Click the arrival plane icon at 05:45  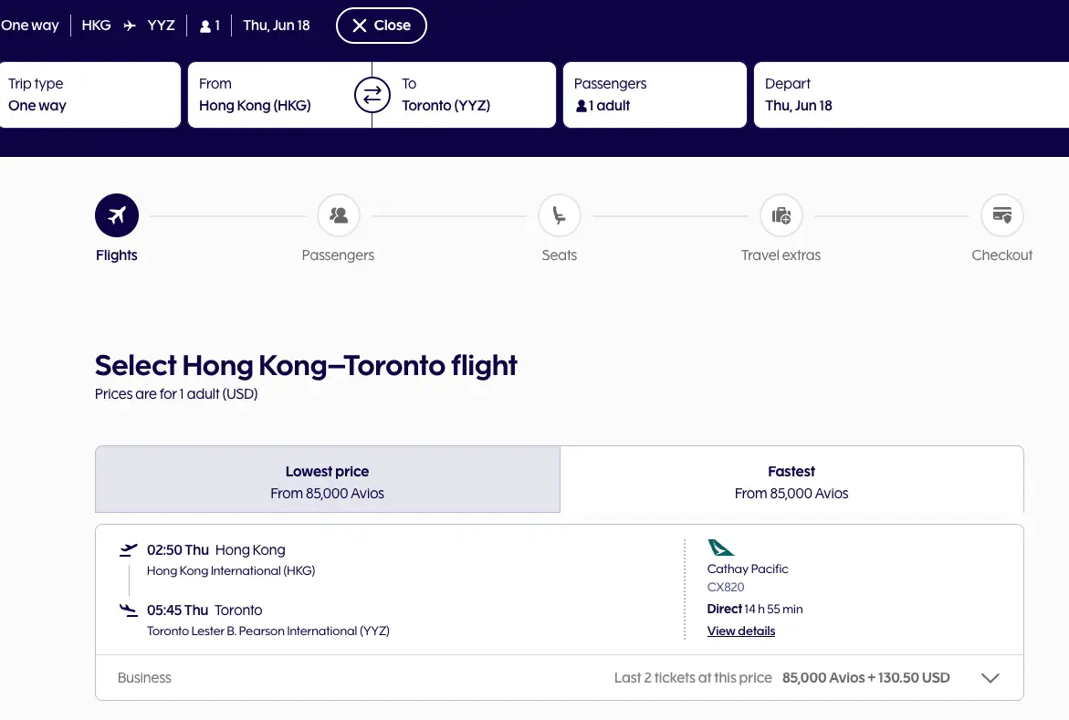(x=129, y=610)
